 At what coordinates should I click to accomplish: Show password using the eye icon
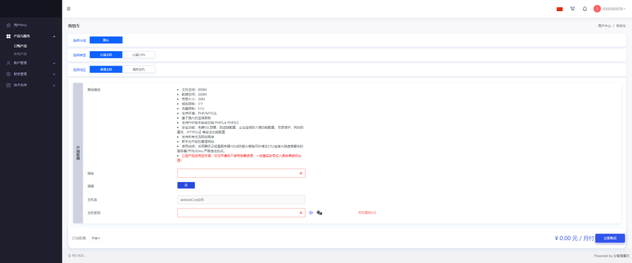(x=311, y=213)
